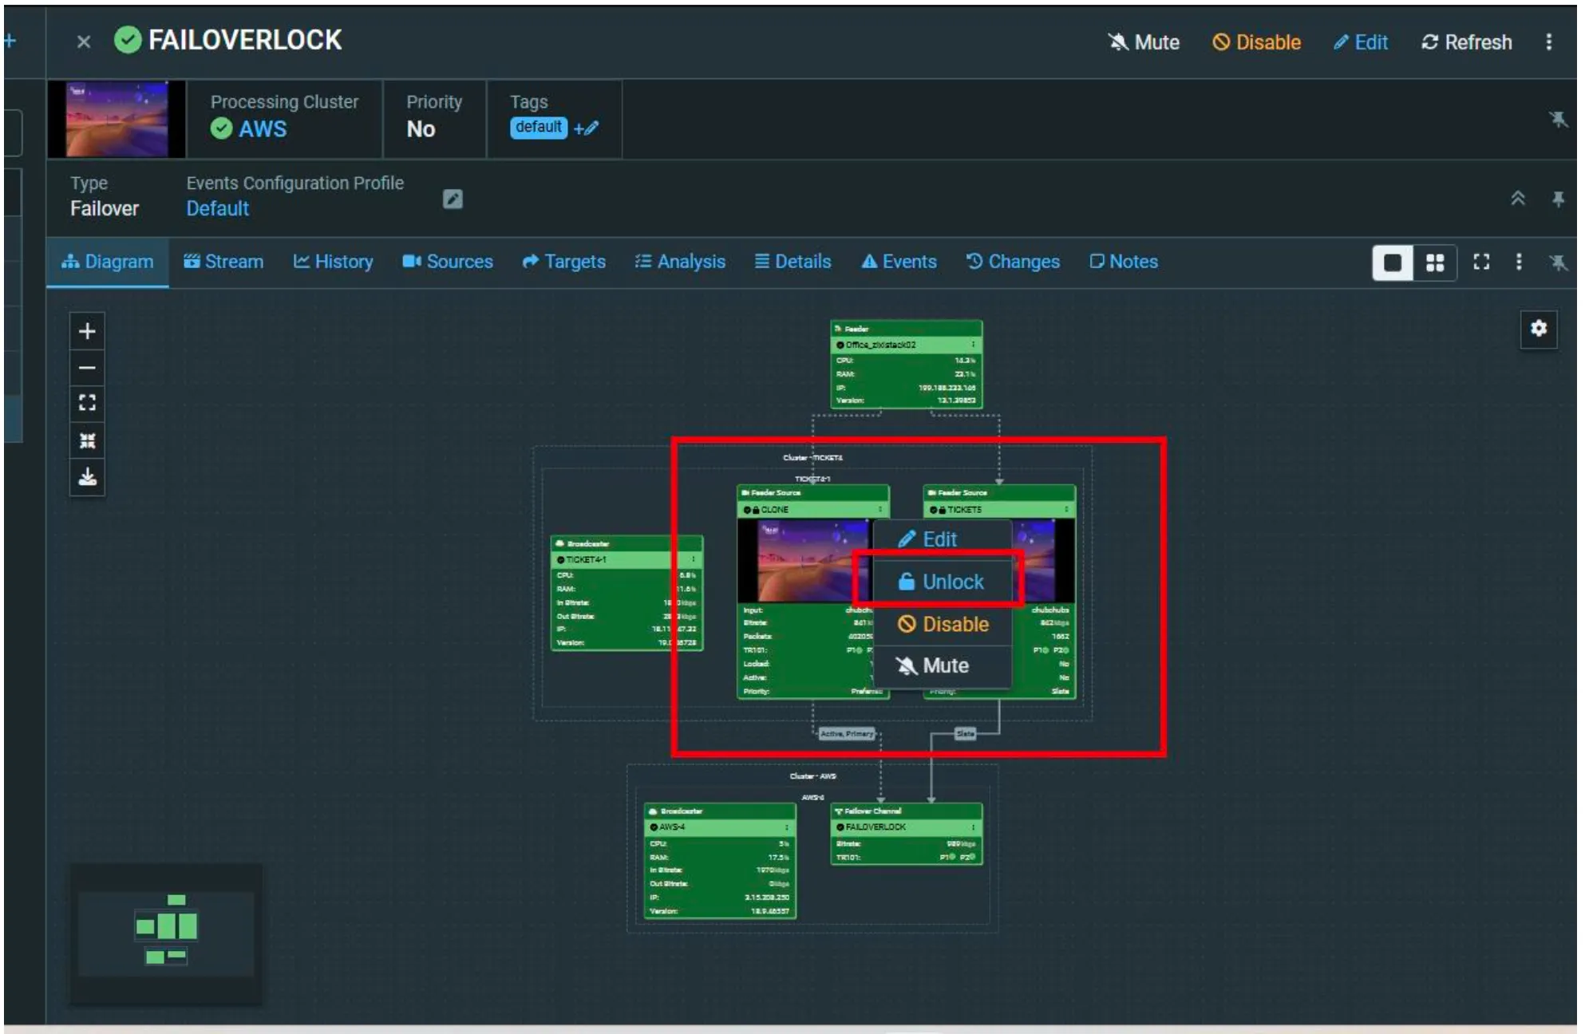
Task: Close the FAILOVERLOCK panel with X icon
Action: [84, 41]
